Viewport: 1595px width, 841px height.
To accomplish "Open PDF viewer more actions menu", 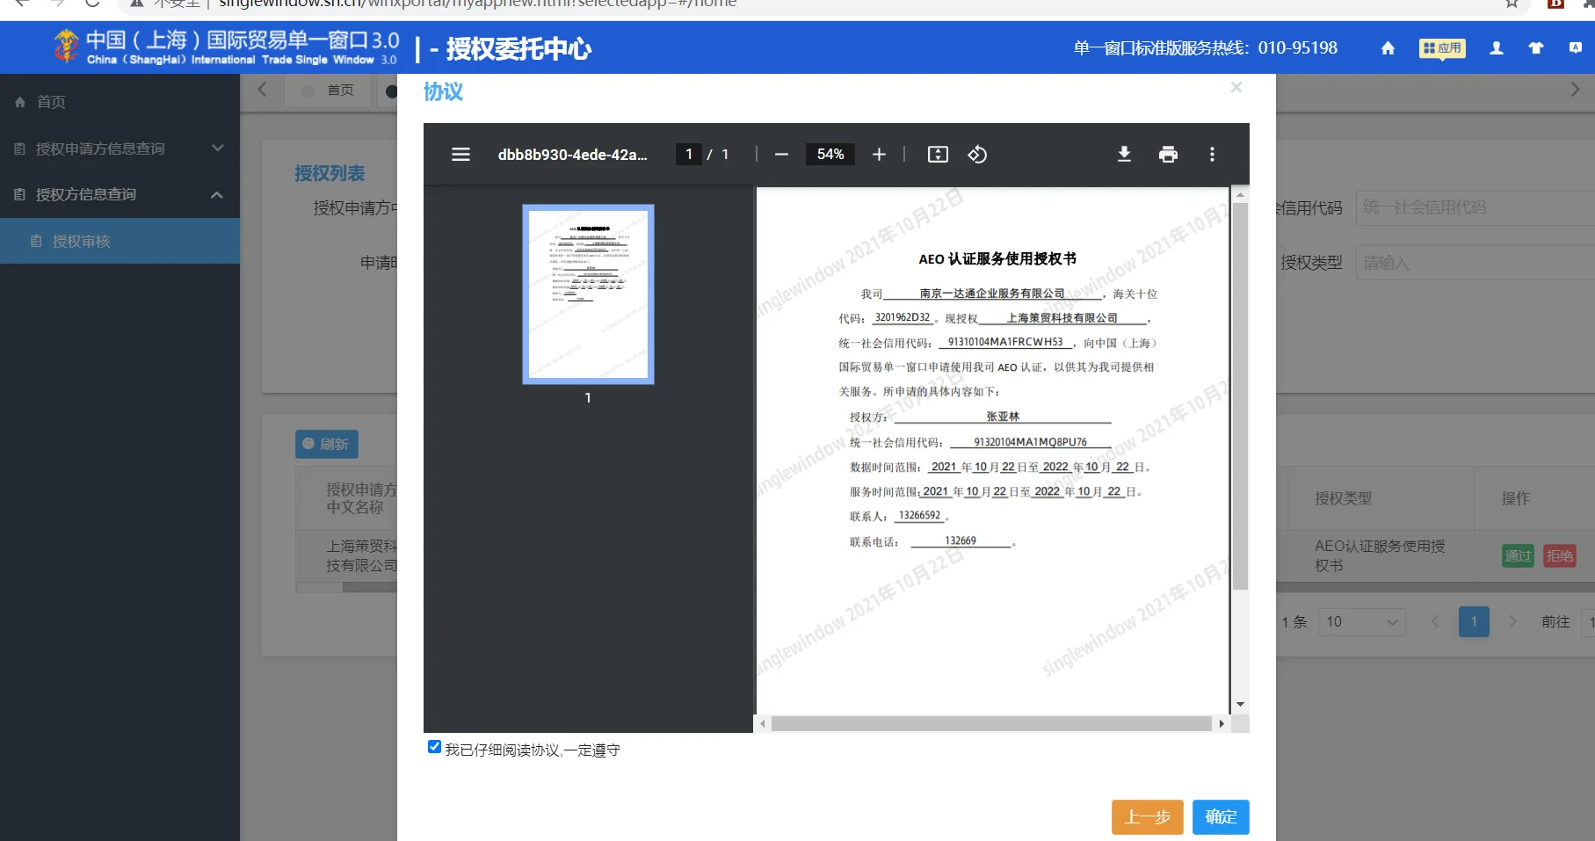I will (1212, 155).
